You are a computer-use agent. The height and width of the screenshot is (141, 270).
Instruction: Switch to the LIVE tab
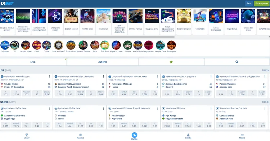coord(33,62)
